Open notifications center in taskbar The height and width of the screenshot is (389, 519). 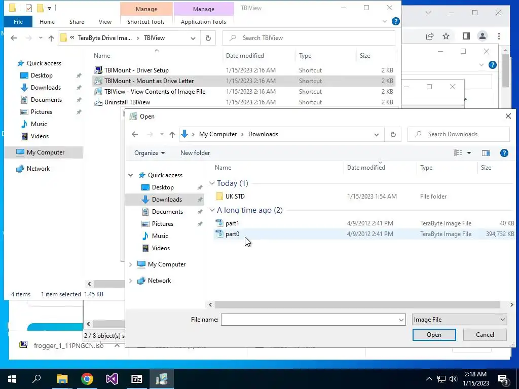pos(503,379)
